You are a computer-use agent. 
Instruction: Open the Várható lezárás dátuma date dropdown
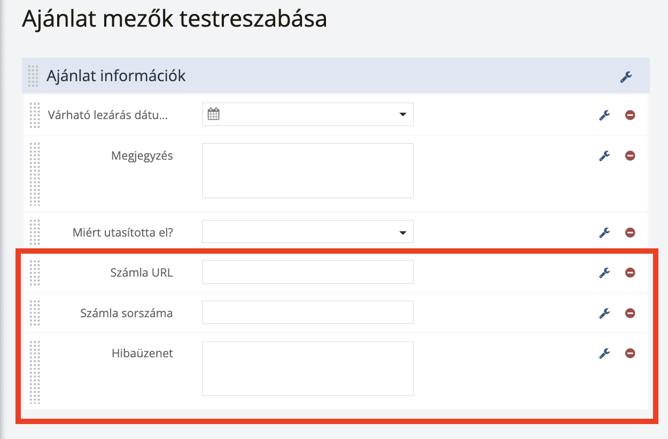402,114
